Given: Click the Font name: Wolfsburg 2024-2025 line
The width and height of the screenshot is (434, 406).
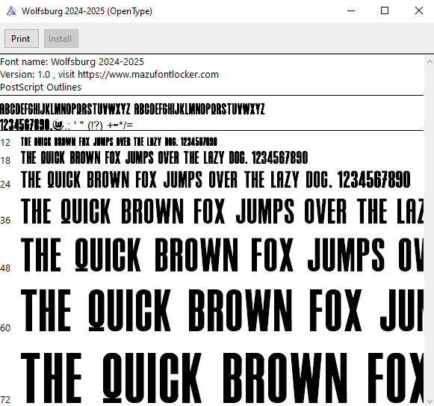Looking at the screenshot, I should tap(72, 61).
